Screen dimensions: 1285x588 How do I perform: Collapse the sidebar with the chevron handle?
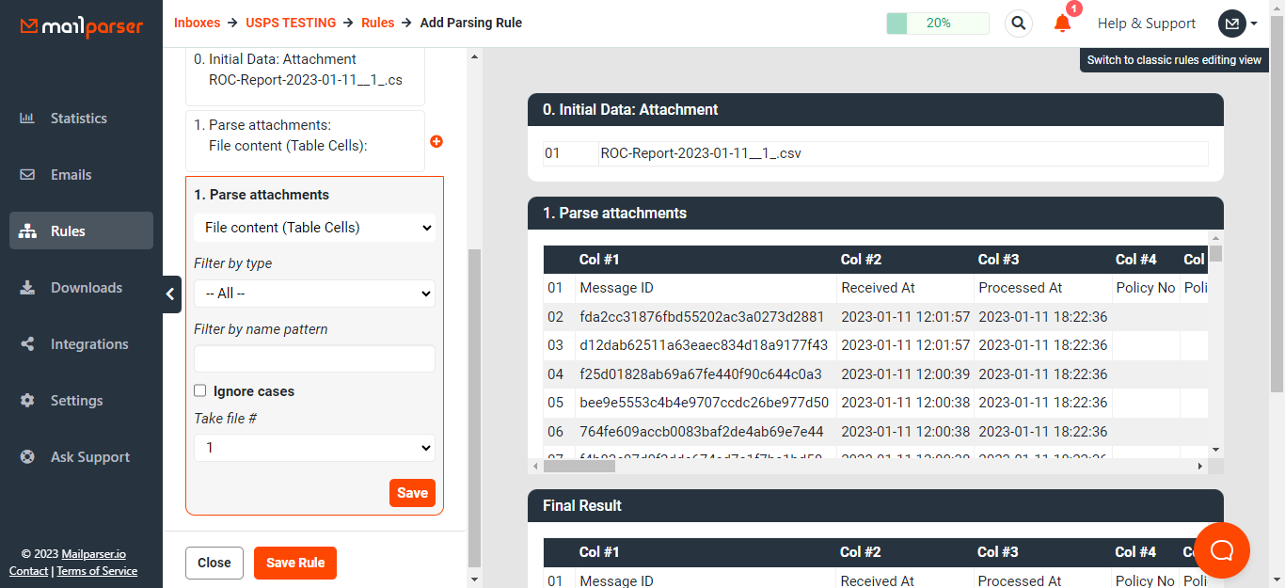click(x=170, y=294)
